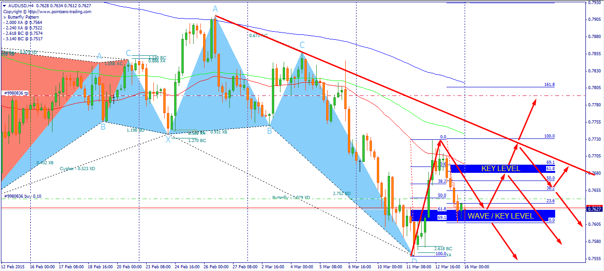The height and width of the screenshot is (271, 604).
Task: Click the 0.7780 price axis label
Action: (594, 105)
